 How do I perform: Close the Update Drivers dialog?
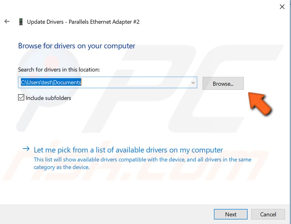coord(282,7)
